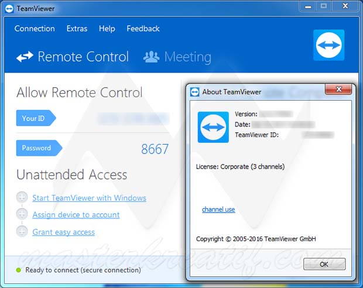Open the channel use link
The height and width of the screenshot is (288, 363).
tap(218, 210)
